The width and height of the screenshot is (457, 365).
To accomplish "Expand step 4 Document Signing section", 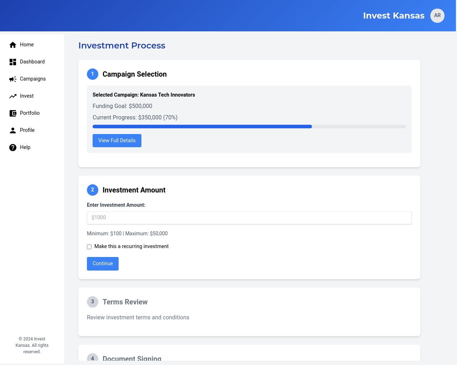I will point(132,358).
